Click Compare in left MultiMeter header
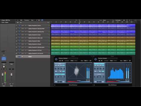This screenshot has height=106, width=141. (67, 61)
